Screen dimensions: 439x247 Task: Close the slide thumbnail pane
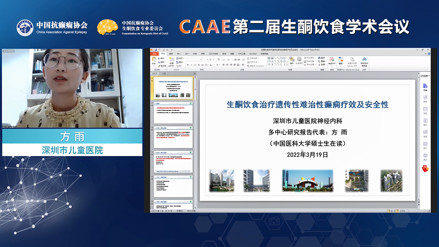point(195,74)
